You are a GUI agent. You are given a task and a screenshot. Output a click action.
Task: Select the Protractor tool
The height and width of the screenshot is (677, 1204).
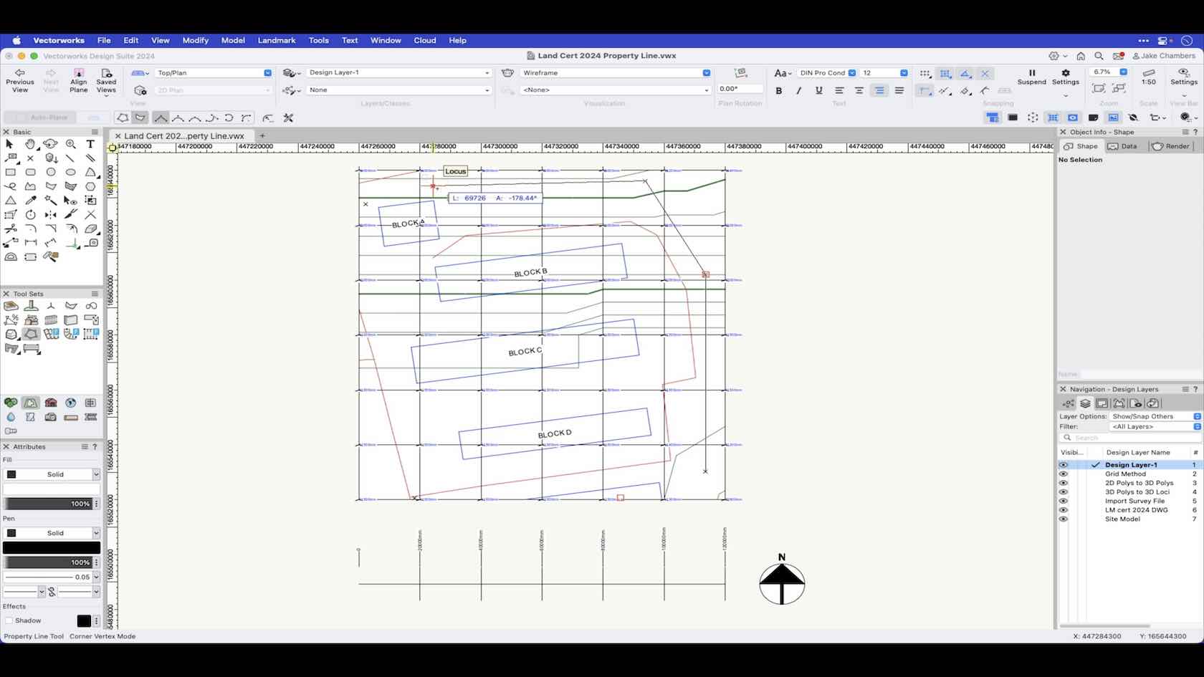click(x=11, y=256)
